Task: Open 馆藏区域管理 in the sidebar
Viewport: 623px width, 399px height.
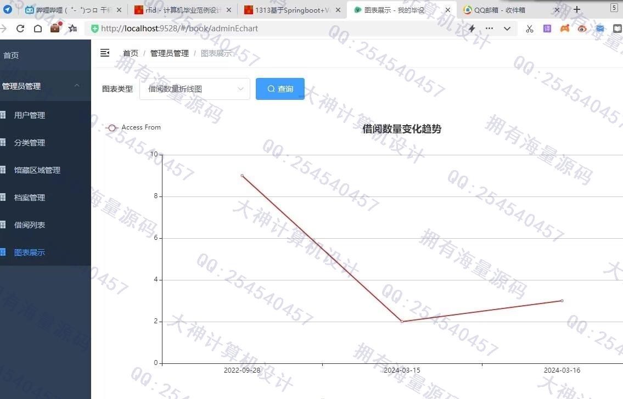Action: (46, 170)
